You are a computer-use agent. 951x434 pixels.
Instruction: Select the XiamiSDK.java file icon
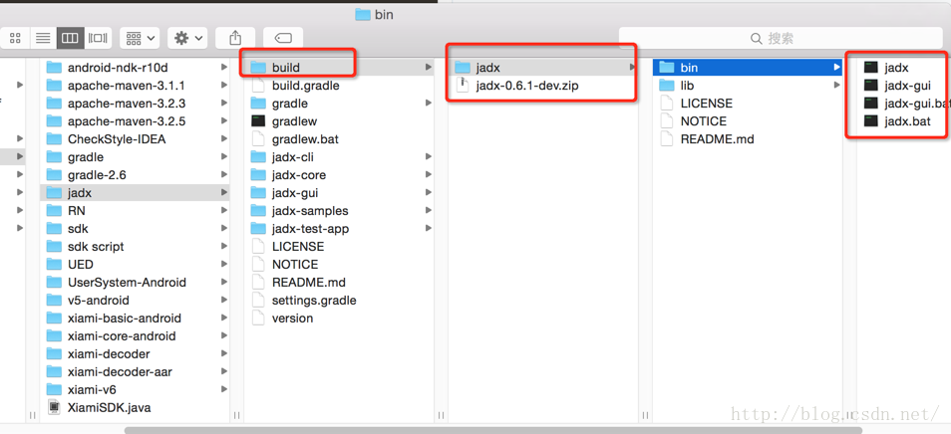pos(55,407)
